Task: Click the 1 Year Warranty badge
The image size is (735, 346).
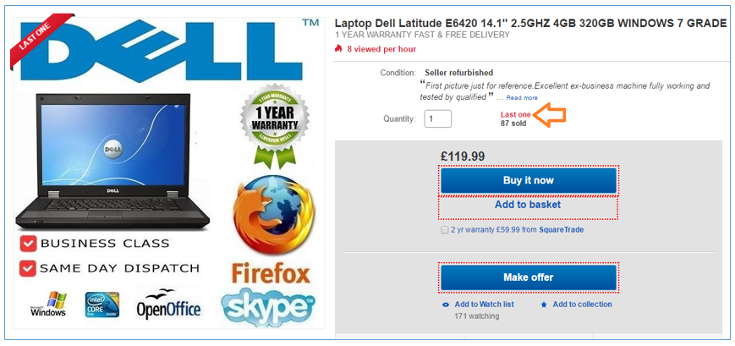Action: [x=270, y=125]
